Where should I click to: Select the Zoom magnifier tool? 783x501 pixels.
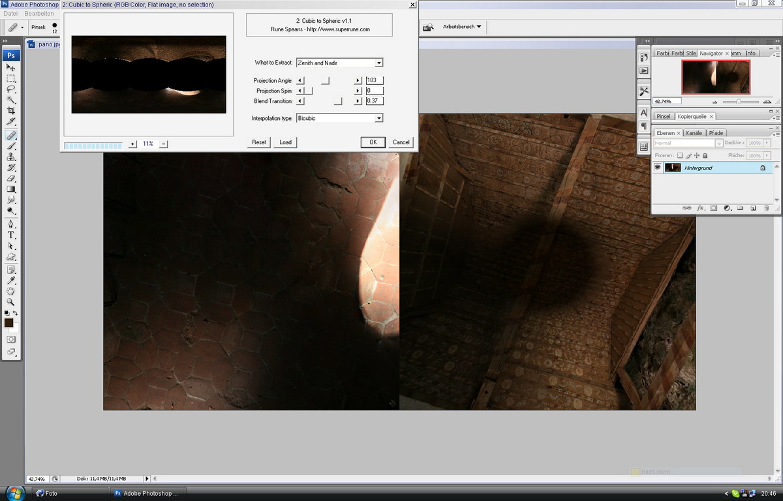11,303
